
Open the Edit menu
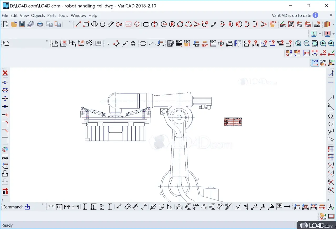14,15
